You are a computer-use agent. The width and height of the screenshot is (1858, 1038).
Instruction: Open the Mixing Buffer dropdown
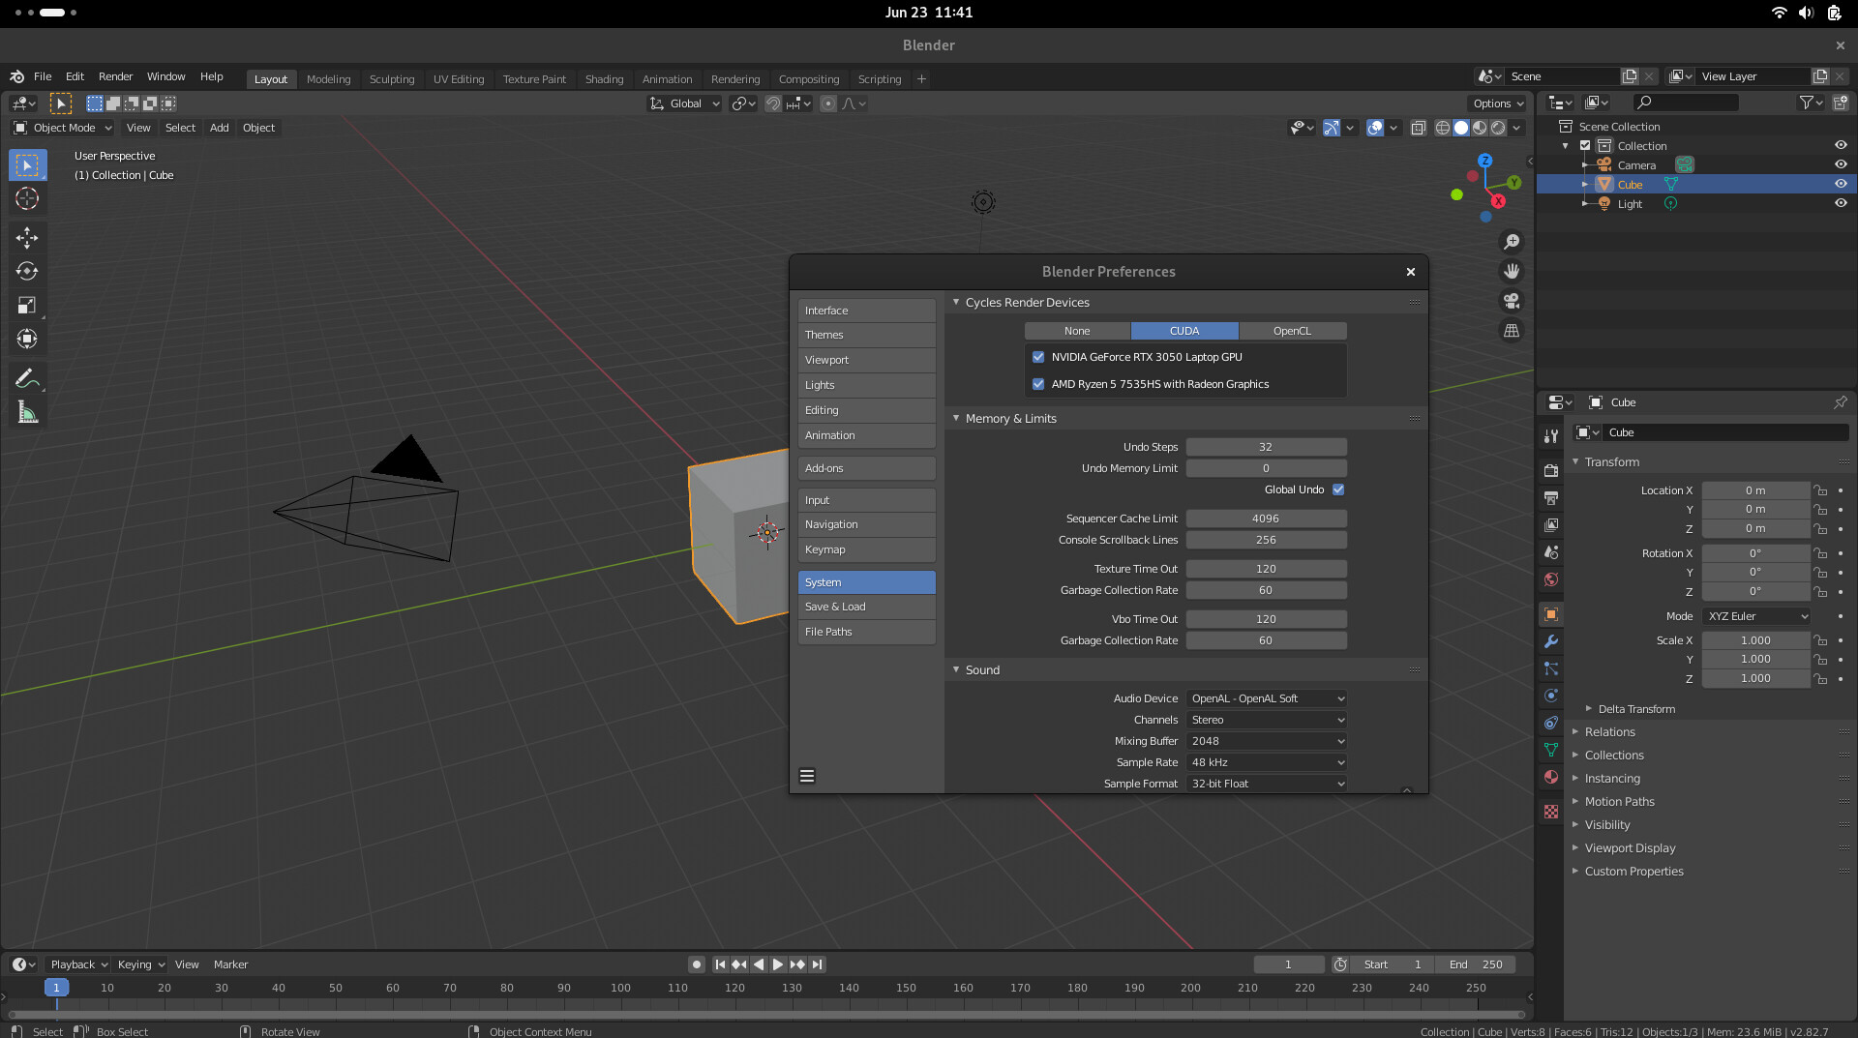point(1267,741)
